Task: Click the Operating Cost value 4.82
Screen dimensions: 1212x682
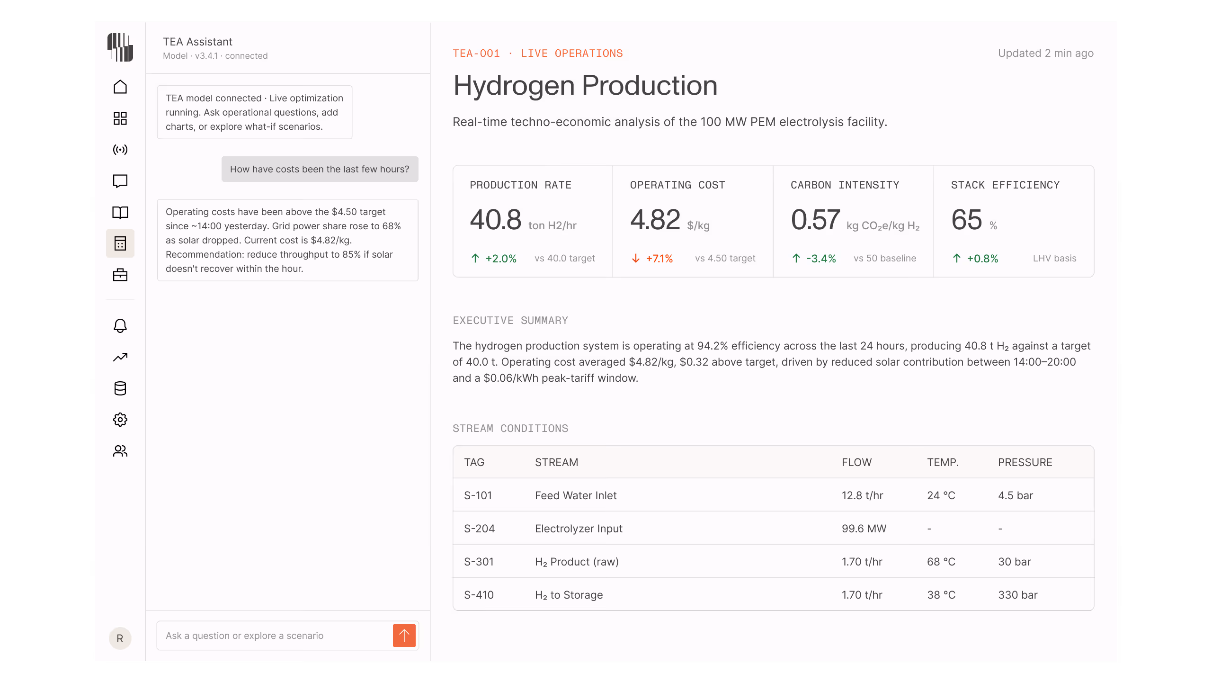Action: tap(655, 220)
